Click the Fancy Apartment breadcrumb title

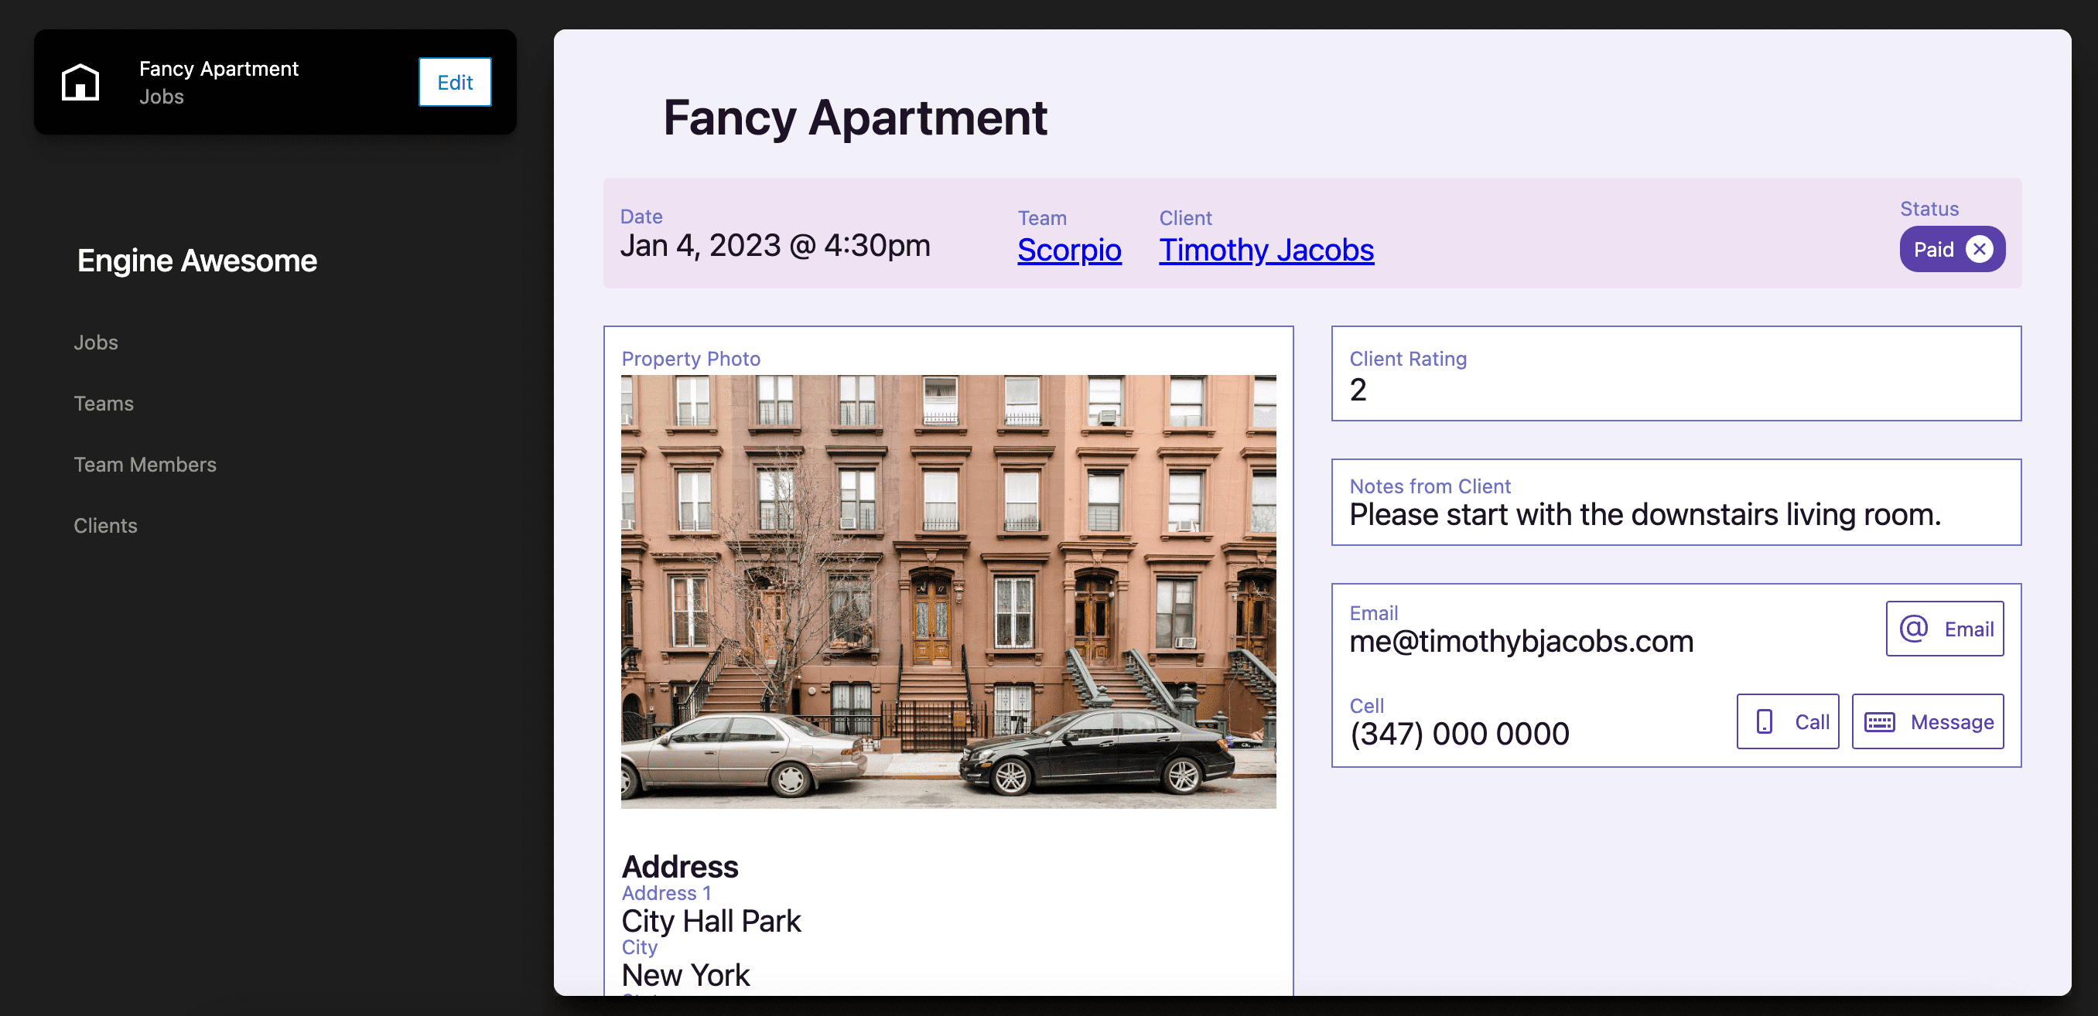pyautogui.click(x=218, y=68)
